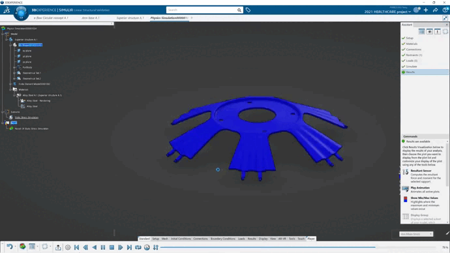Viewport: 450px width, 253px height.
Task: Click the export/upload icon in the player bar
Action: click(58, 247)
